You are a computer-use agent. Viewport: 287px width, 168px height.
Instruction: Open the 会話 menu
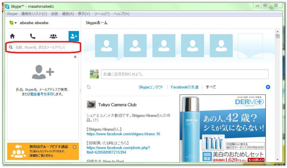(54, 14)
